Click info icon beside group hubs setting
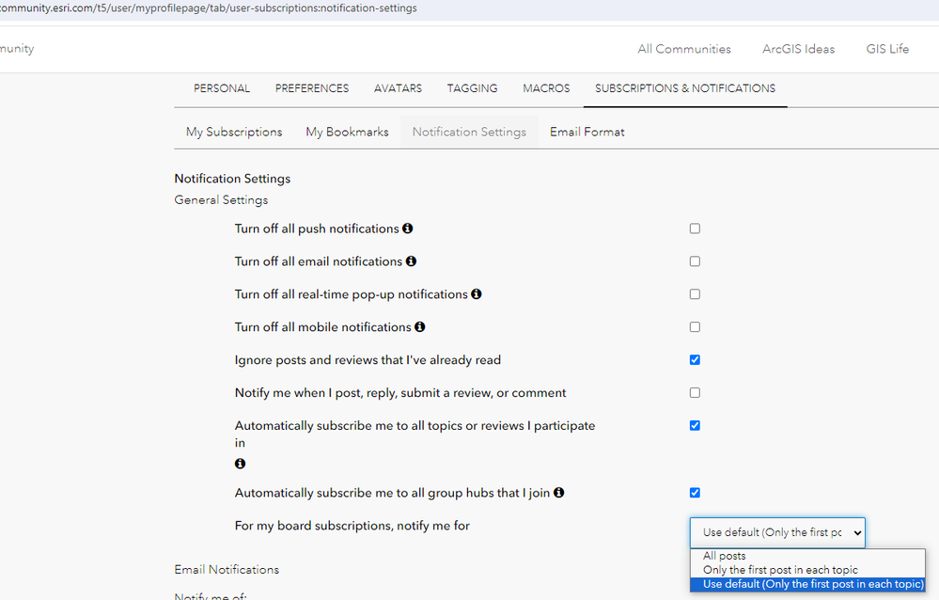The height and width of the screenshot is (600, 939). point(558,493)
